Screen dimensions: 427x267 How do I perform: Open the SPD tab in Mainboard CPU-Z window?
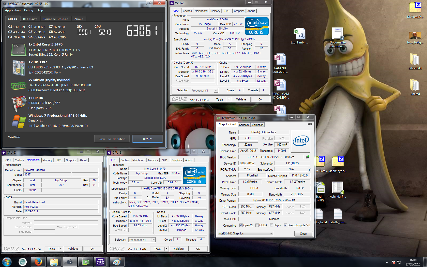59,160
